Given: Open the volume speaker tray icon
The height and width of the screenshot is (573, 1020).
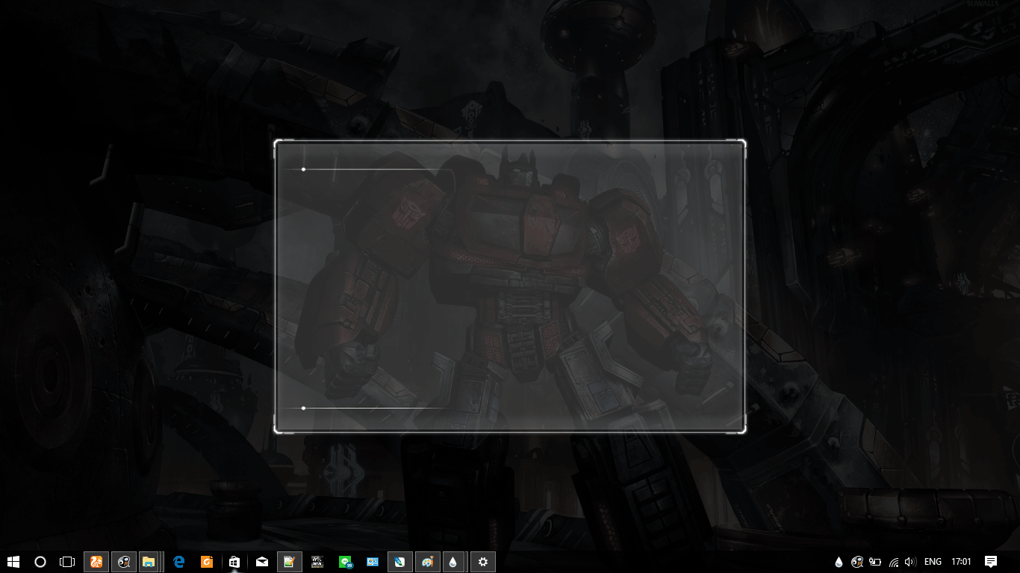Looking at the screenshot, I should click(x=910, y=562).
